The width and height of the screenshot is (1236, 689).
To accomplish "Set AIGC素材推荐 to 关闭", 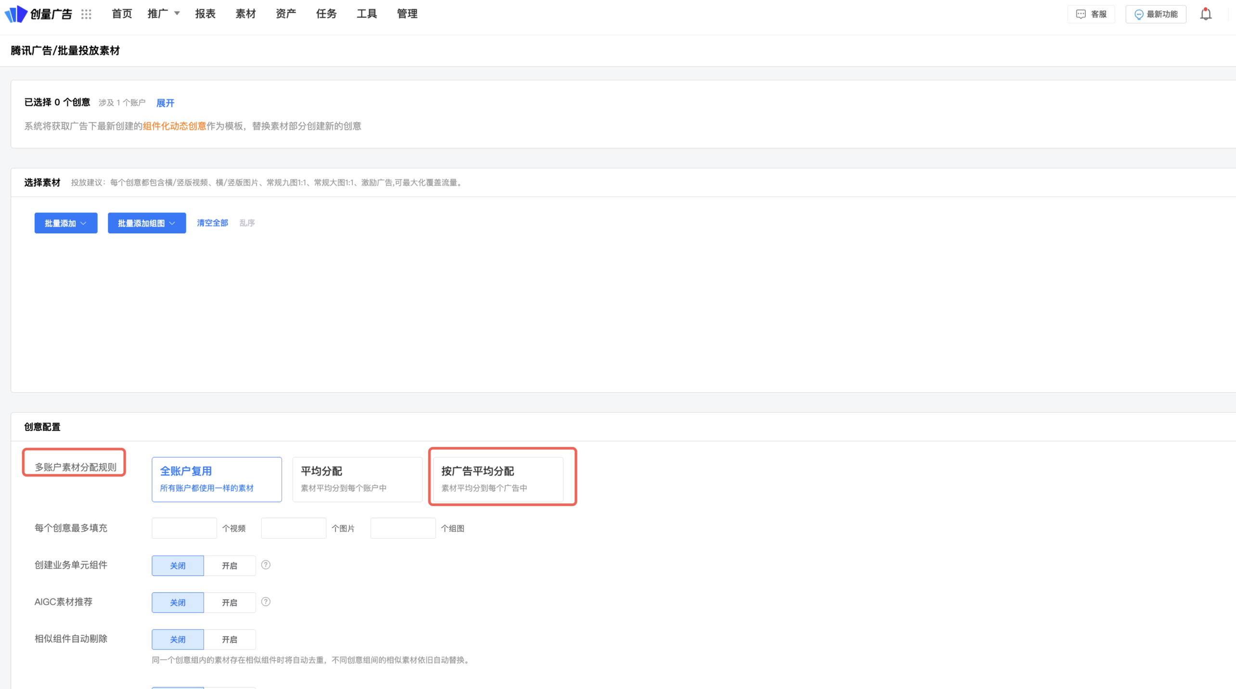I will (178, 602).
